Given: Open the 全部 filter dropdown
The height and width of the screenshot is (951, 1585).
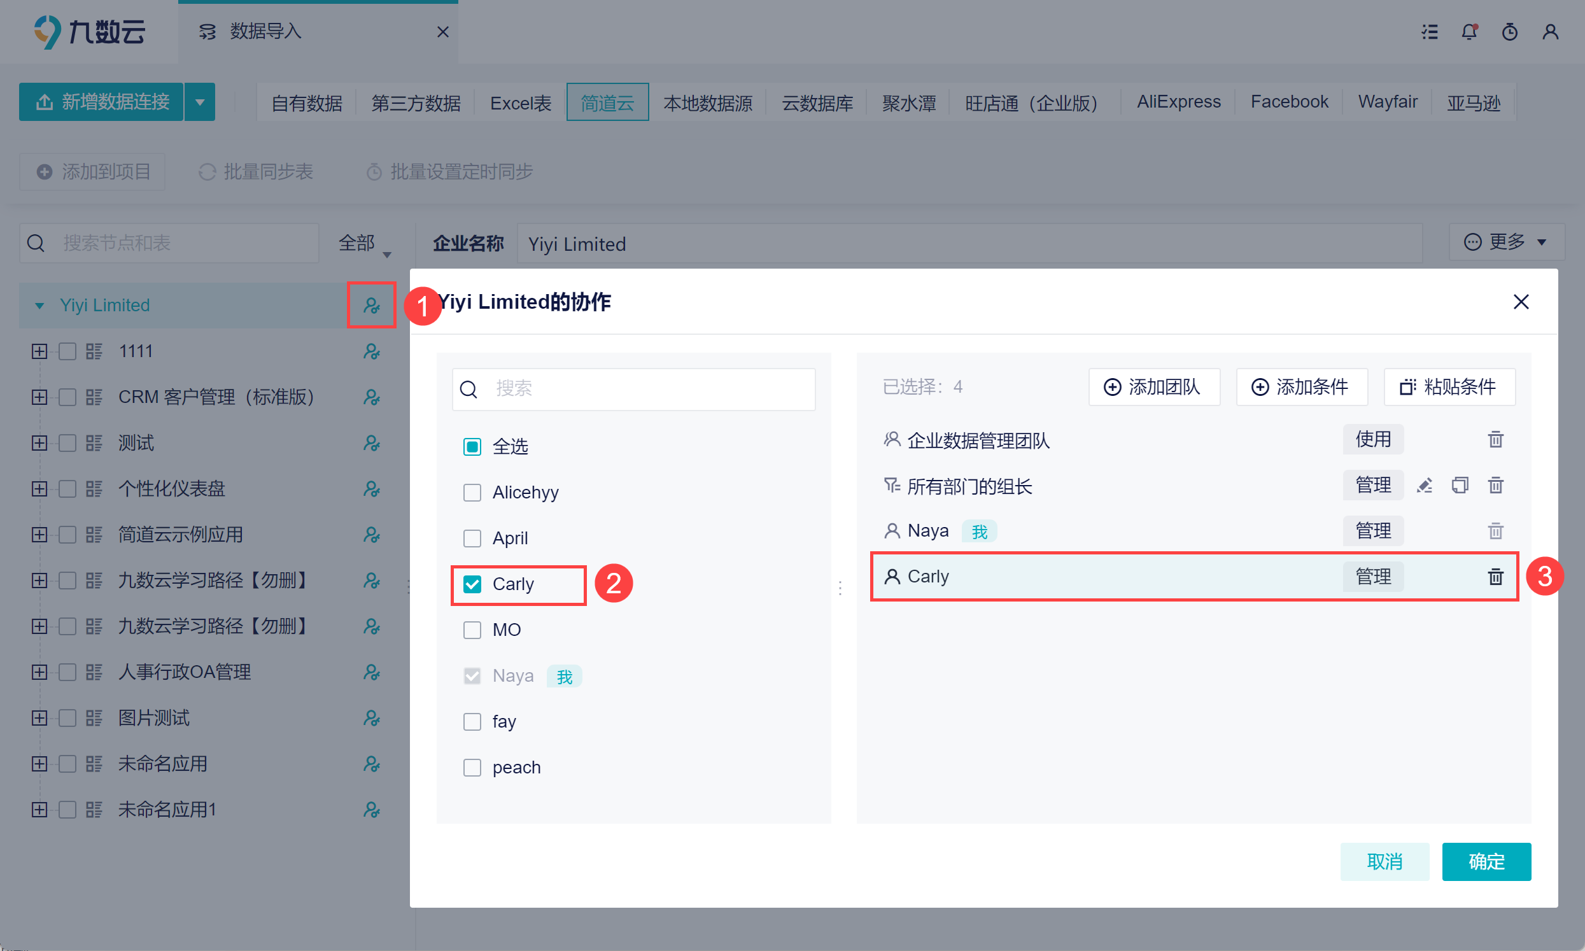Looking at the screenshot, I should [x=365, y=244].
